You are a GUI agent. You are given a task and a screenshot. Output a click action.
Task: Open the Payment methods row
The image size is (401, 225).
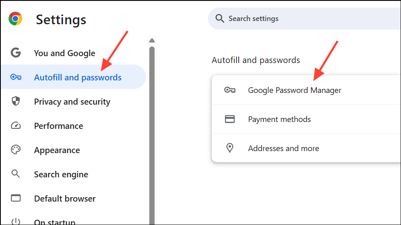click(306, 119)
